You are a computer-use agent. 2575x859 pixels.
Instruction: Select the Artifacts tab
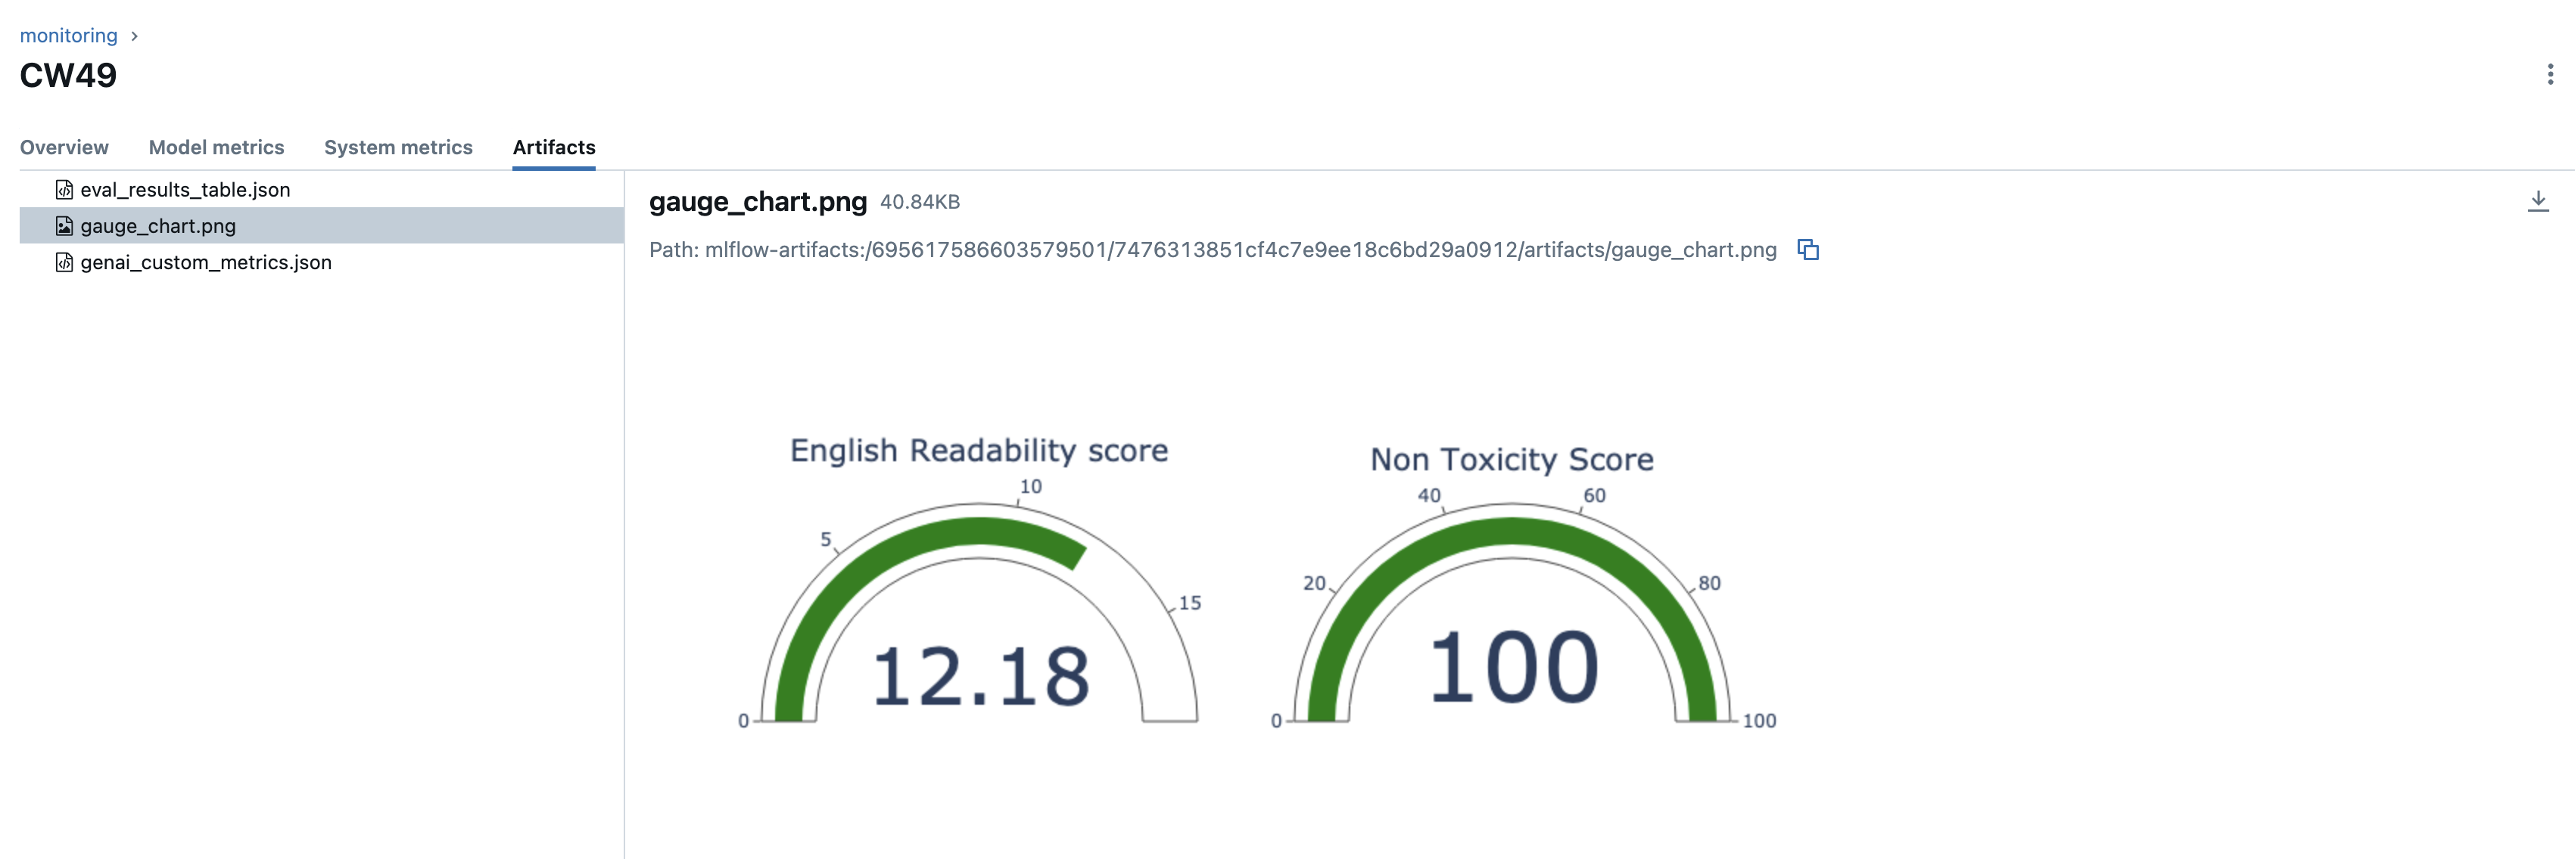point(554,147)
